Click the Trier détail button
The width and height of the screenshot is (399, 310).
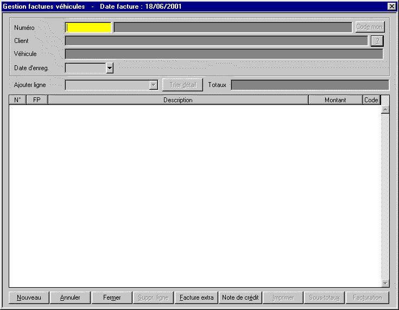[183, 85]
